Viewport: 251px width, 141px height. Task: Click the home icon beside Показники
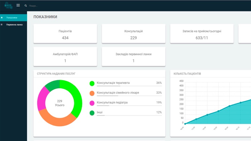2,17
